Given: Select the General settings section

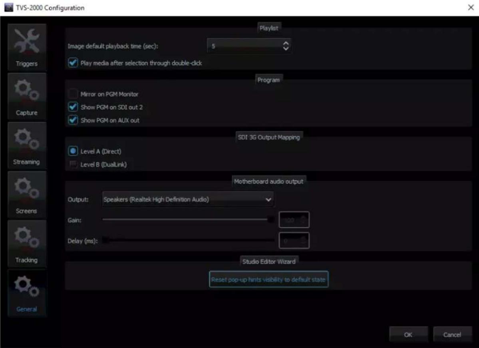Looking at the screenshot, I should point(27,293).
